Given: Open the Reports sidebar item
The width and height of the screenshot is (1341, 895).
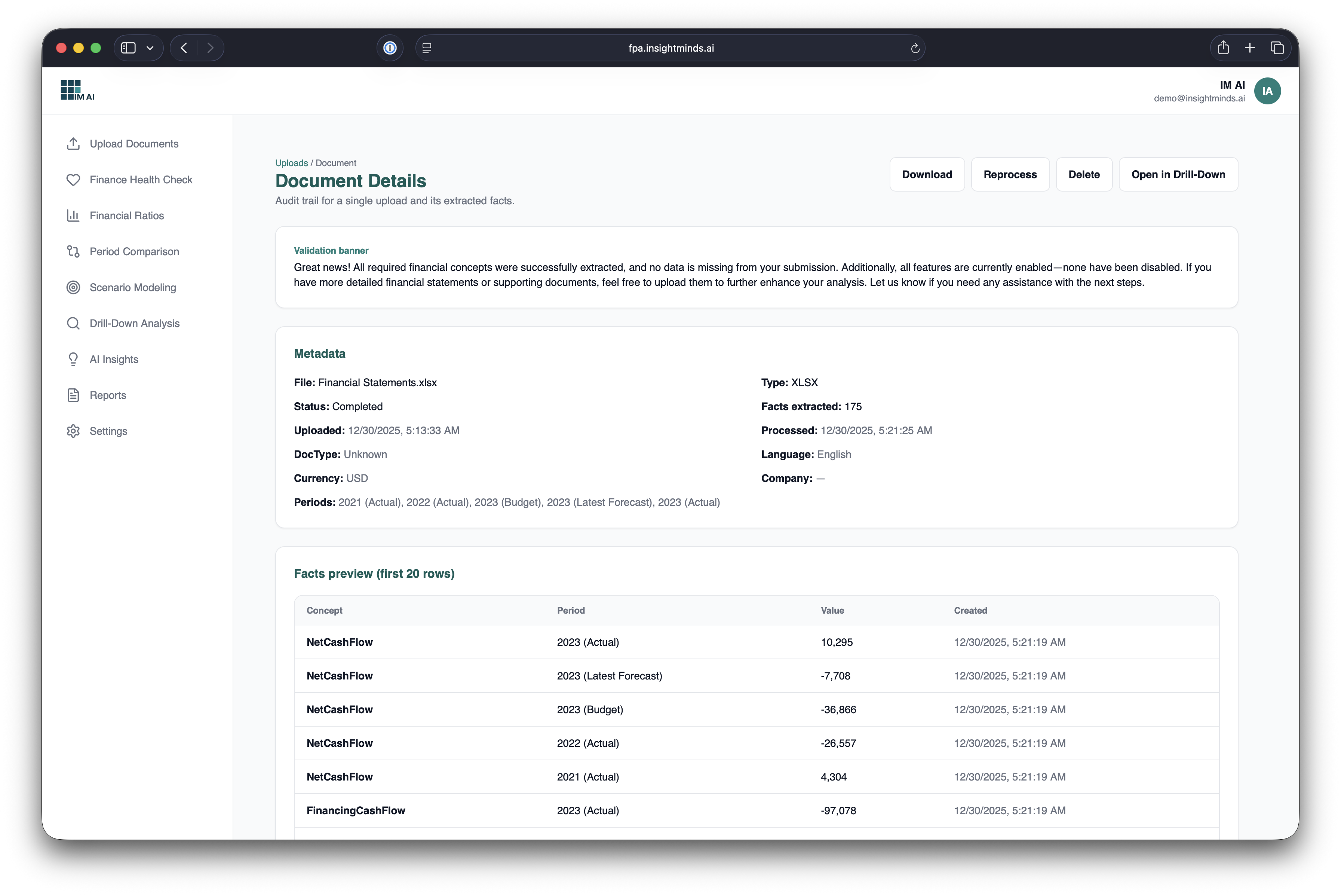Looking at the screenshot, I should pyautogui.click(x=108, y=395).
